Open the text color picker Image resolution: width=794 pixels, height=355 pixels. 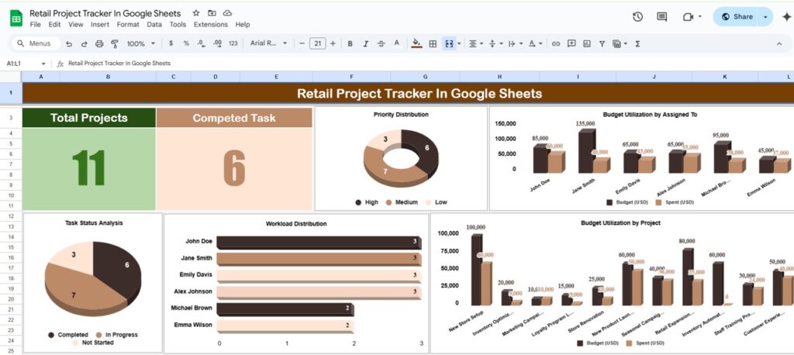click(396, 43)
